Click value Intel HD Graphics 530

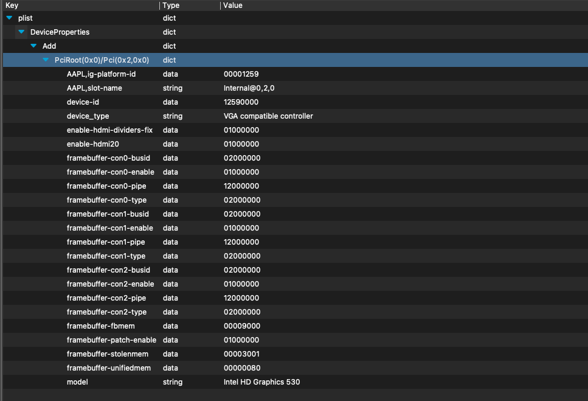coord(261,382)
